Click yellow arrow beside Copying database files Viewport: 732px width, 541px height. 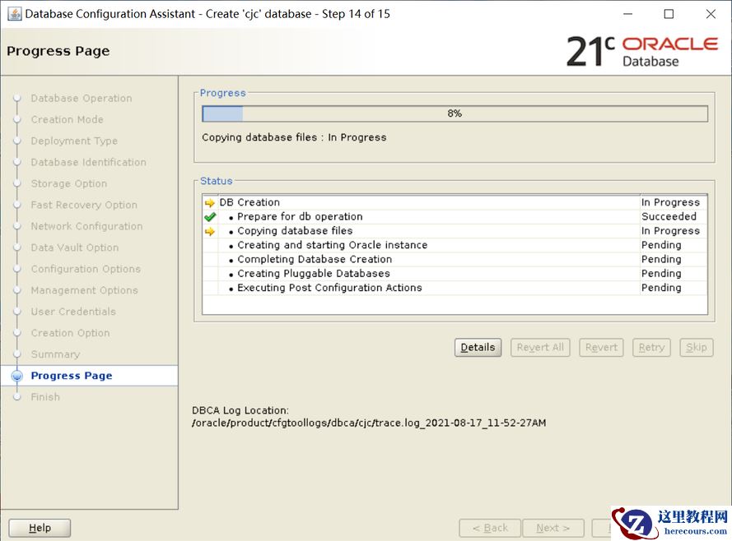pos(210,231)
